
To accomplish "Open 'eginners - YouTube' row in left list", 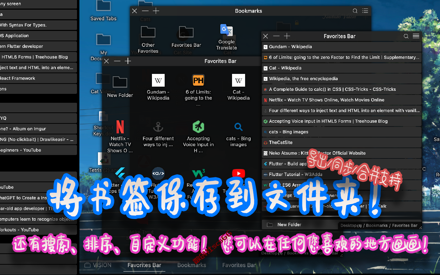I will coord(38,150).
